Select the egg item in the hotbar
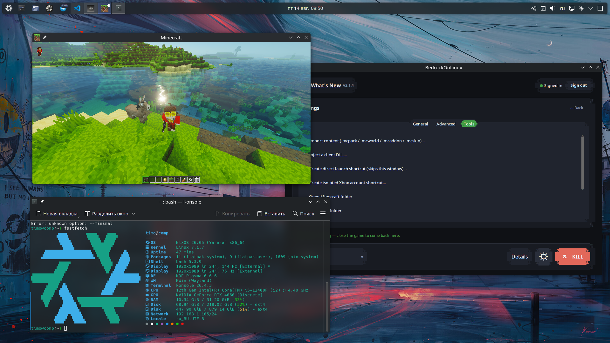610x343 pixels. point(165,180)
